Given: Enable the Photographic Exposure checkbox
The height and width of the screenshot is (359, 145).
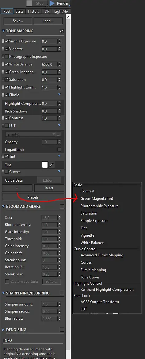Looking at the screenshot, I should pyautogui.click(x=7, y=57).
